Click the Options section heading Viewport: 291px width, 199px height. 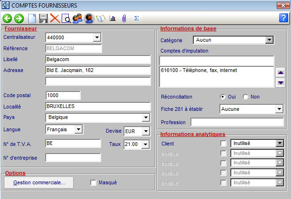(15, 173)
